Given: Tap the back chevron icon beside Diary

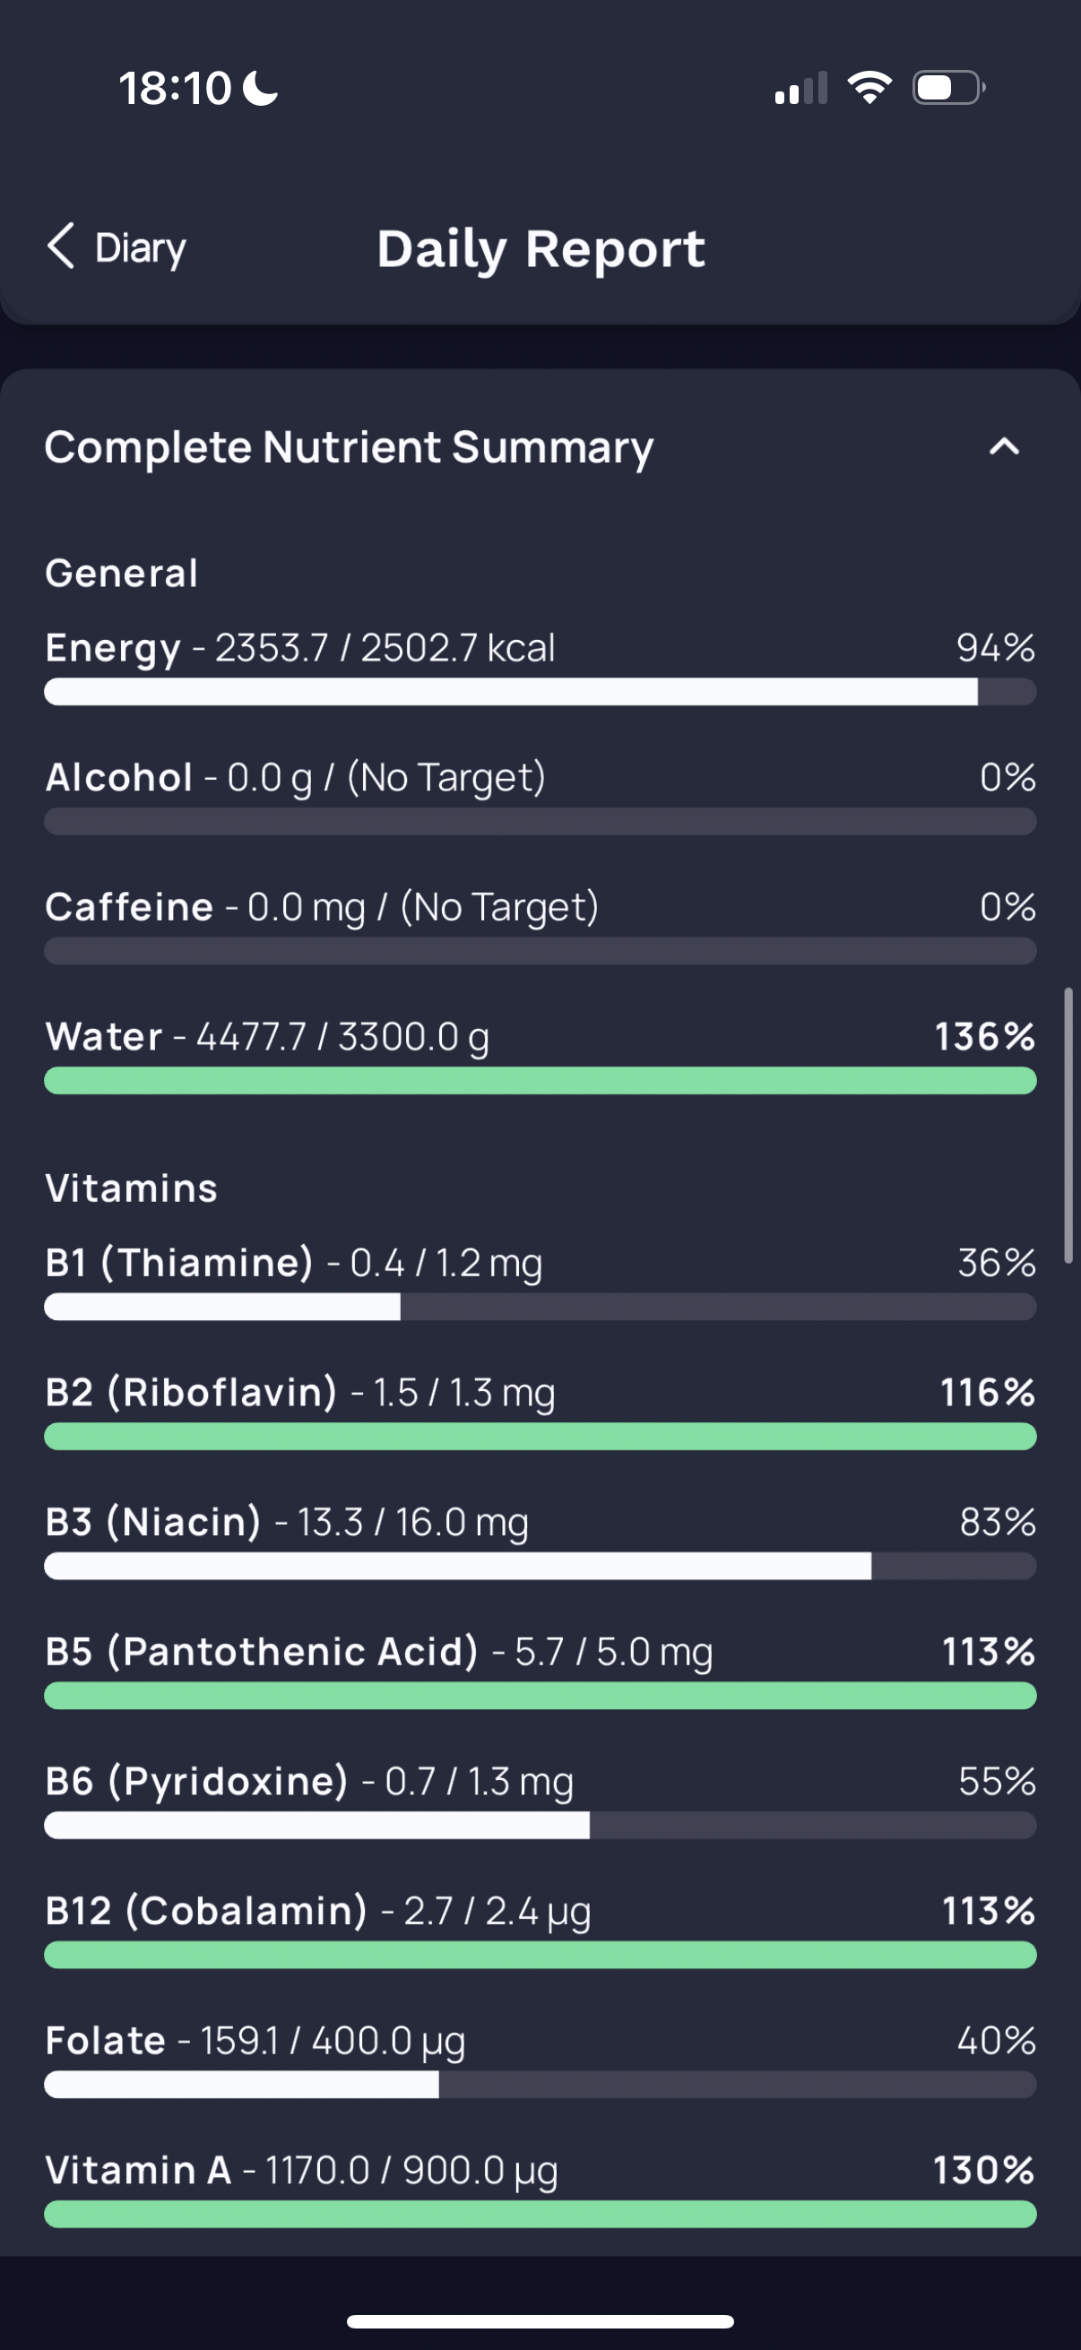Looking at the screenshot, I should tap(61, 246).
